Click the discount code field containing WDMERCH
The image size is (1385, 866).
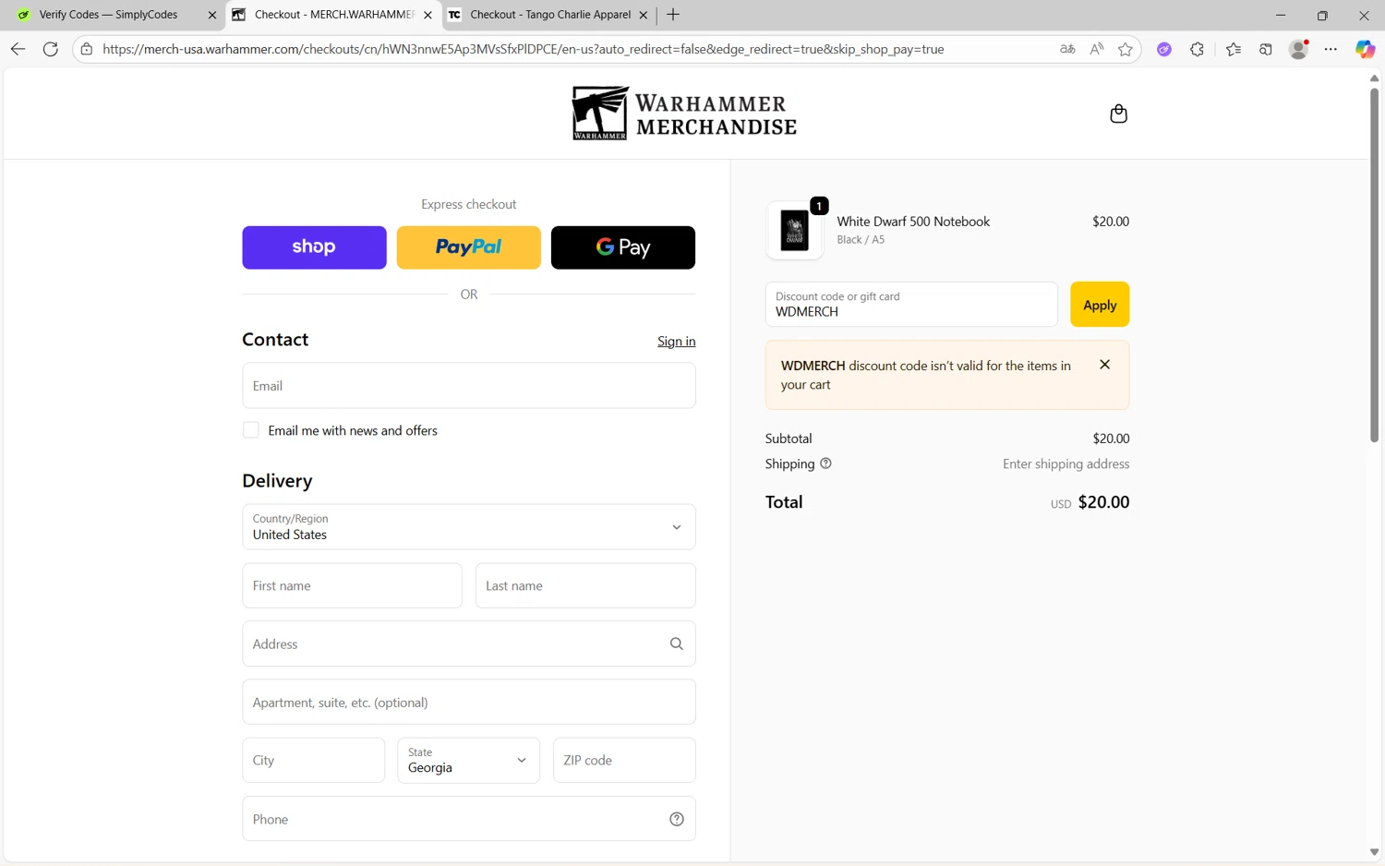[x=911, y=305]
